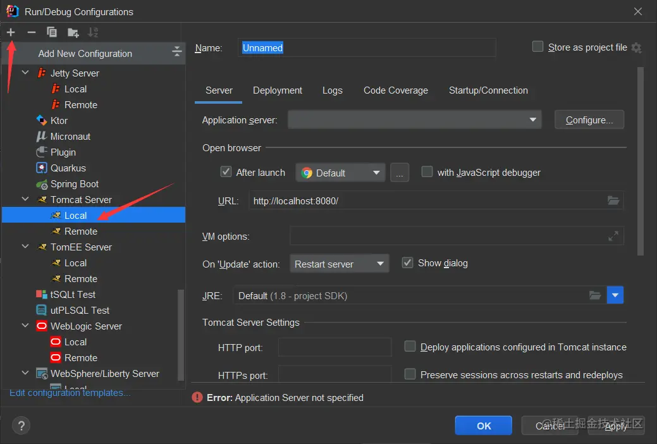This screenshot has width=657, height=444.
Task: Select the tSQLt Test configuration
Action: [73, 295]
